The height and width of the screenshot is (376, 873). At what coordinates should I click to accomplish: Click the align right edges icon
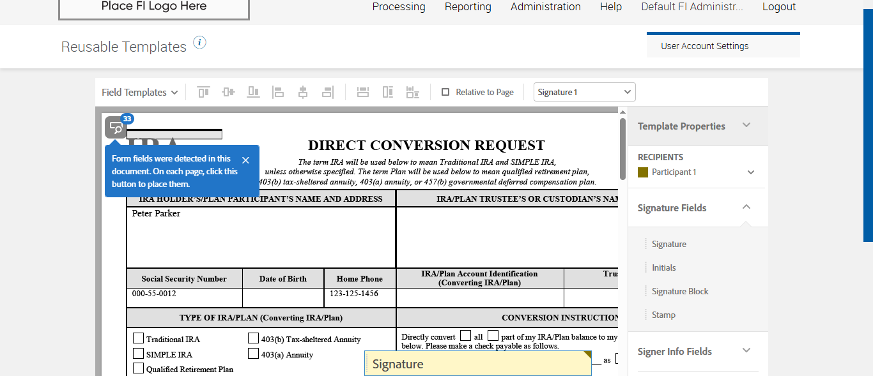click(328, 93)
